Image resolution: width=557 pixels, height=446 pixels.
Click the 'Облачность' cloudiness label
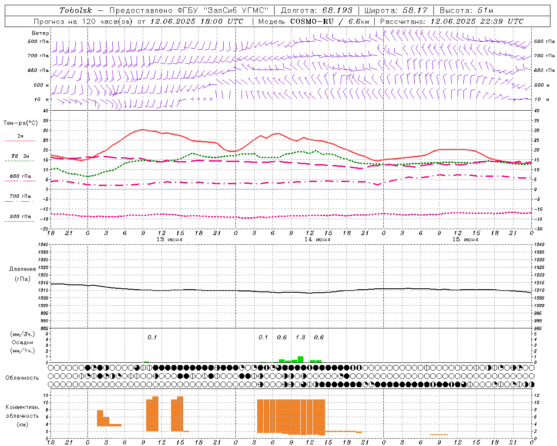pyautogui.click(x=22, y=378)
